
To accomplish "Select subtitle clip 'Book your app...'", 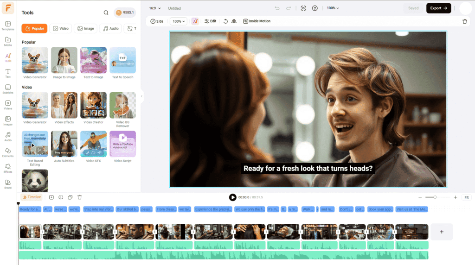I will (x=380, y=209).
